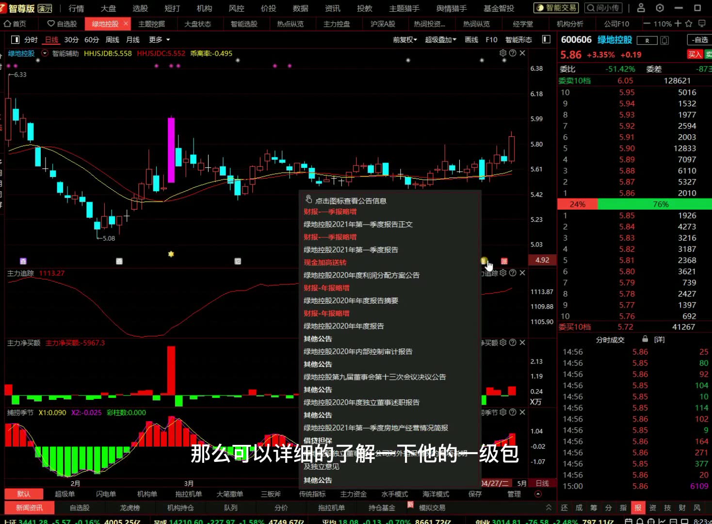Open 主力净买额 panel help icon
Image resolution: width=712 pixels, height=524 pixels.
click(x=513, y=343)
